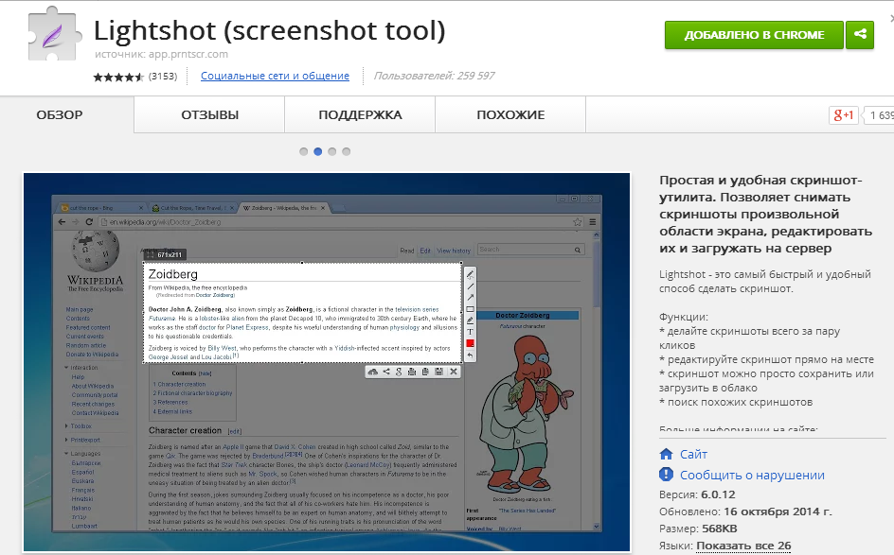The width and height of the screenshot is (894, 555).
Task: Click the green share button beside Добавлено в Chrome
Action: 860,35
